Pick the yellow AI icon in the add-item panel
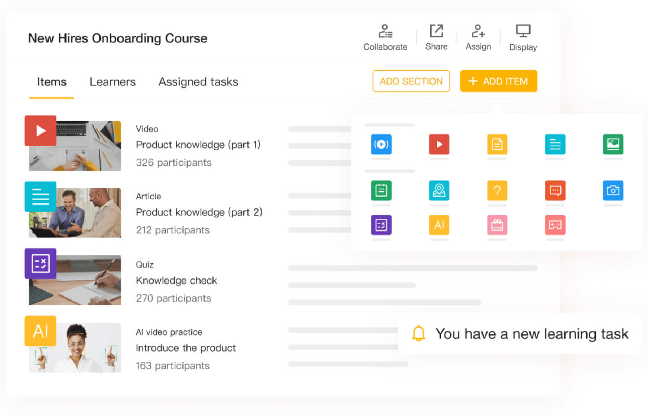 point(439,225)
